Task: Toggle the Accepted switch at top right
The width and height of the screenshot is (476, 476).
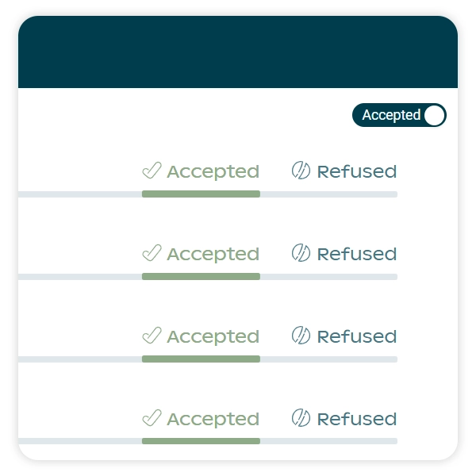Action: click(399, 115)
